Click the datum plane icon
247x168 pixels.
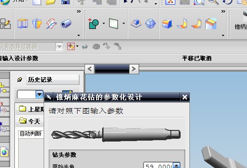[113, 24]
